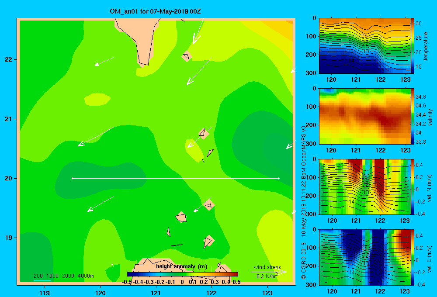Click the map title 'OM_an01 for 07-May-2019 00Z'
437x297 pixels.
coord(155,11)
